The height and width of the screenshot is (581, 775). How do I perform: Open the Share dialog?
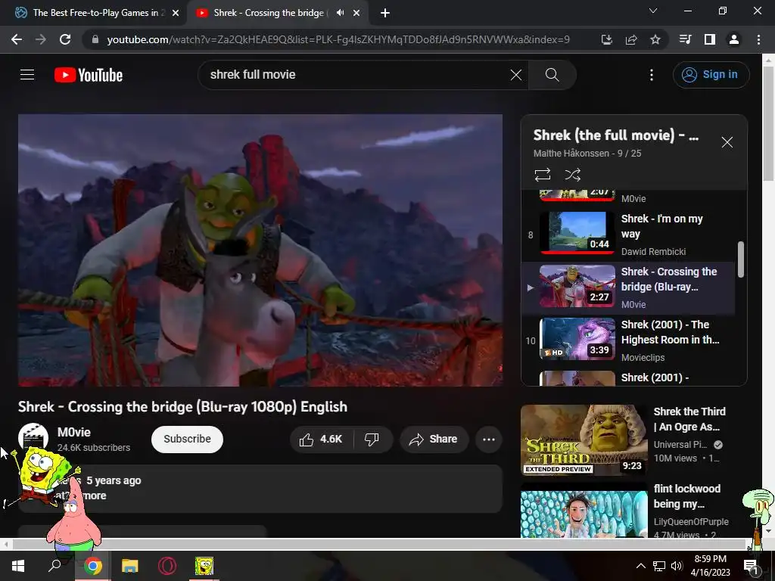click(x=434, y=440)
